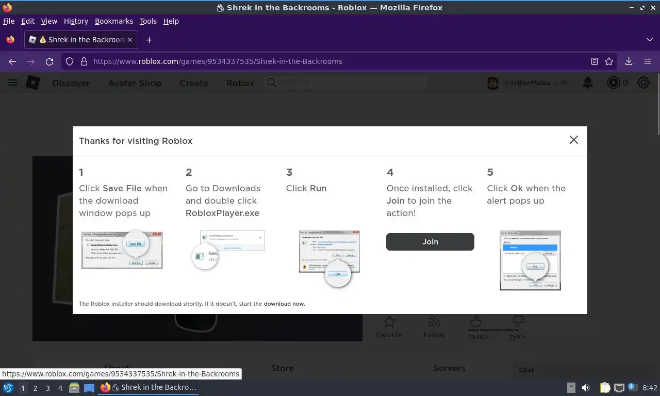Open the Firefox downloads panel
The height and width of the screenshot is (396, 660).
629,61
